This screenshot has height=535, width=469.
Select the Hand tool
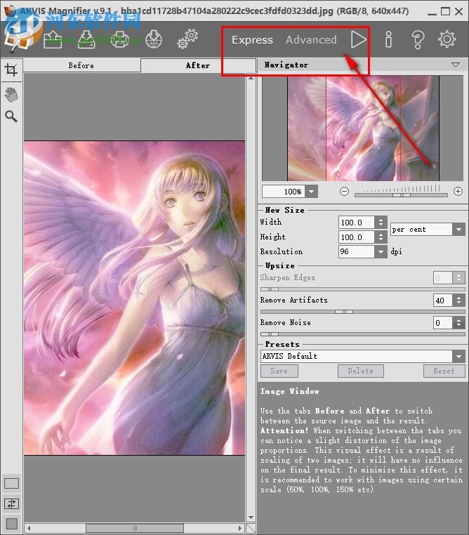11,95
